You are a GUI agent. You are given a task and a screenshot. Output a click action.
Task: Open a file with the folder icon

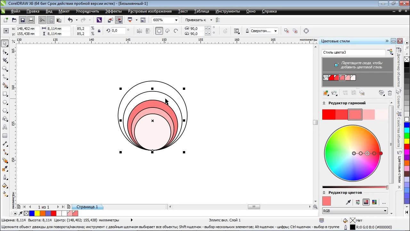14,20
